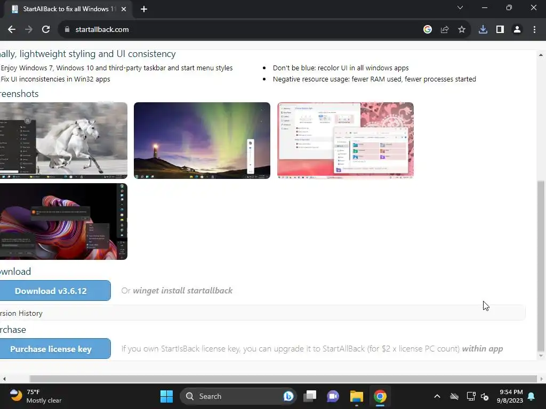This screenshot has height=409, width=546.
Task: Open the notifications bell icon
Action: coord(532,396)
